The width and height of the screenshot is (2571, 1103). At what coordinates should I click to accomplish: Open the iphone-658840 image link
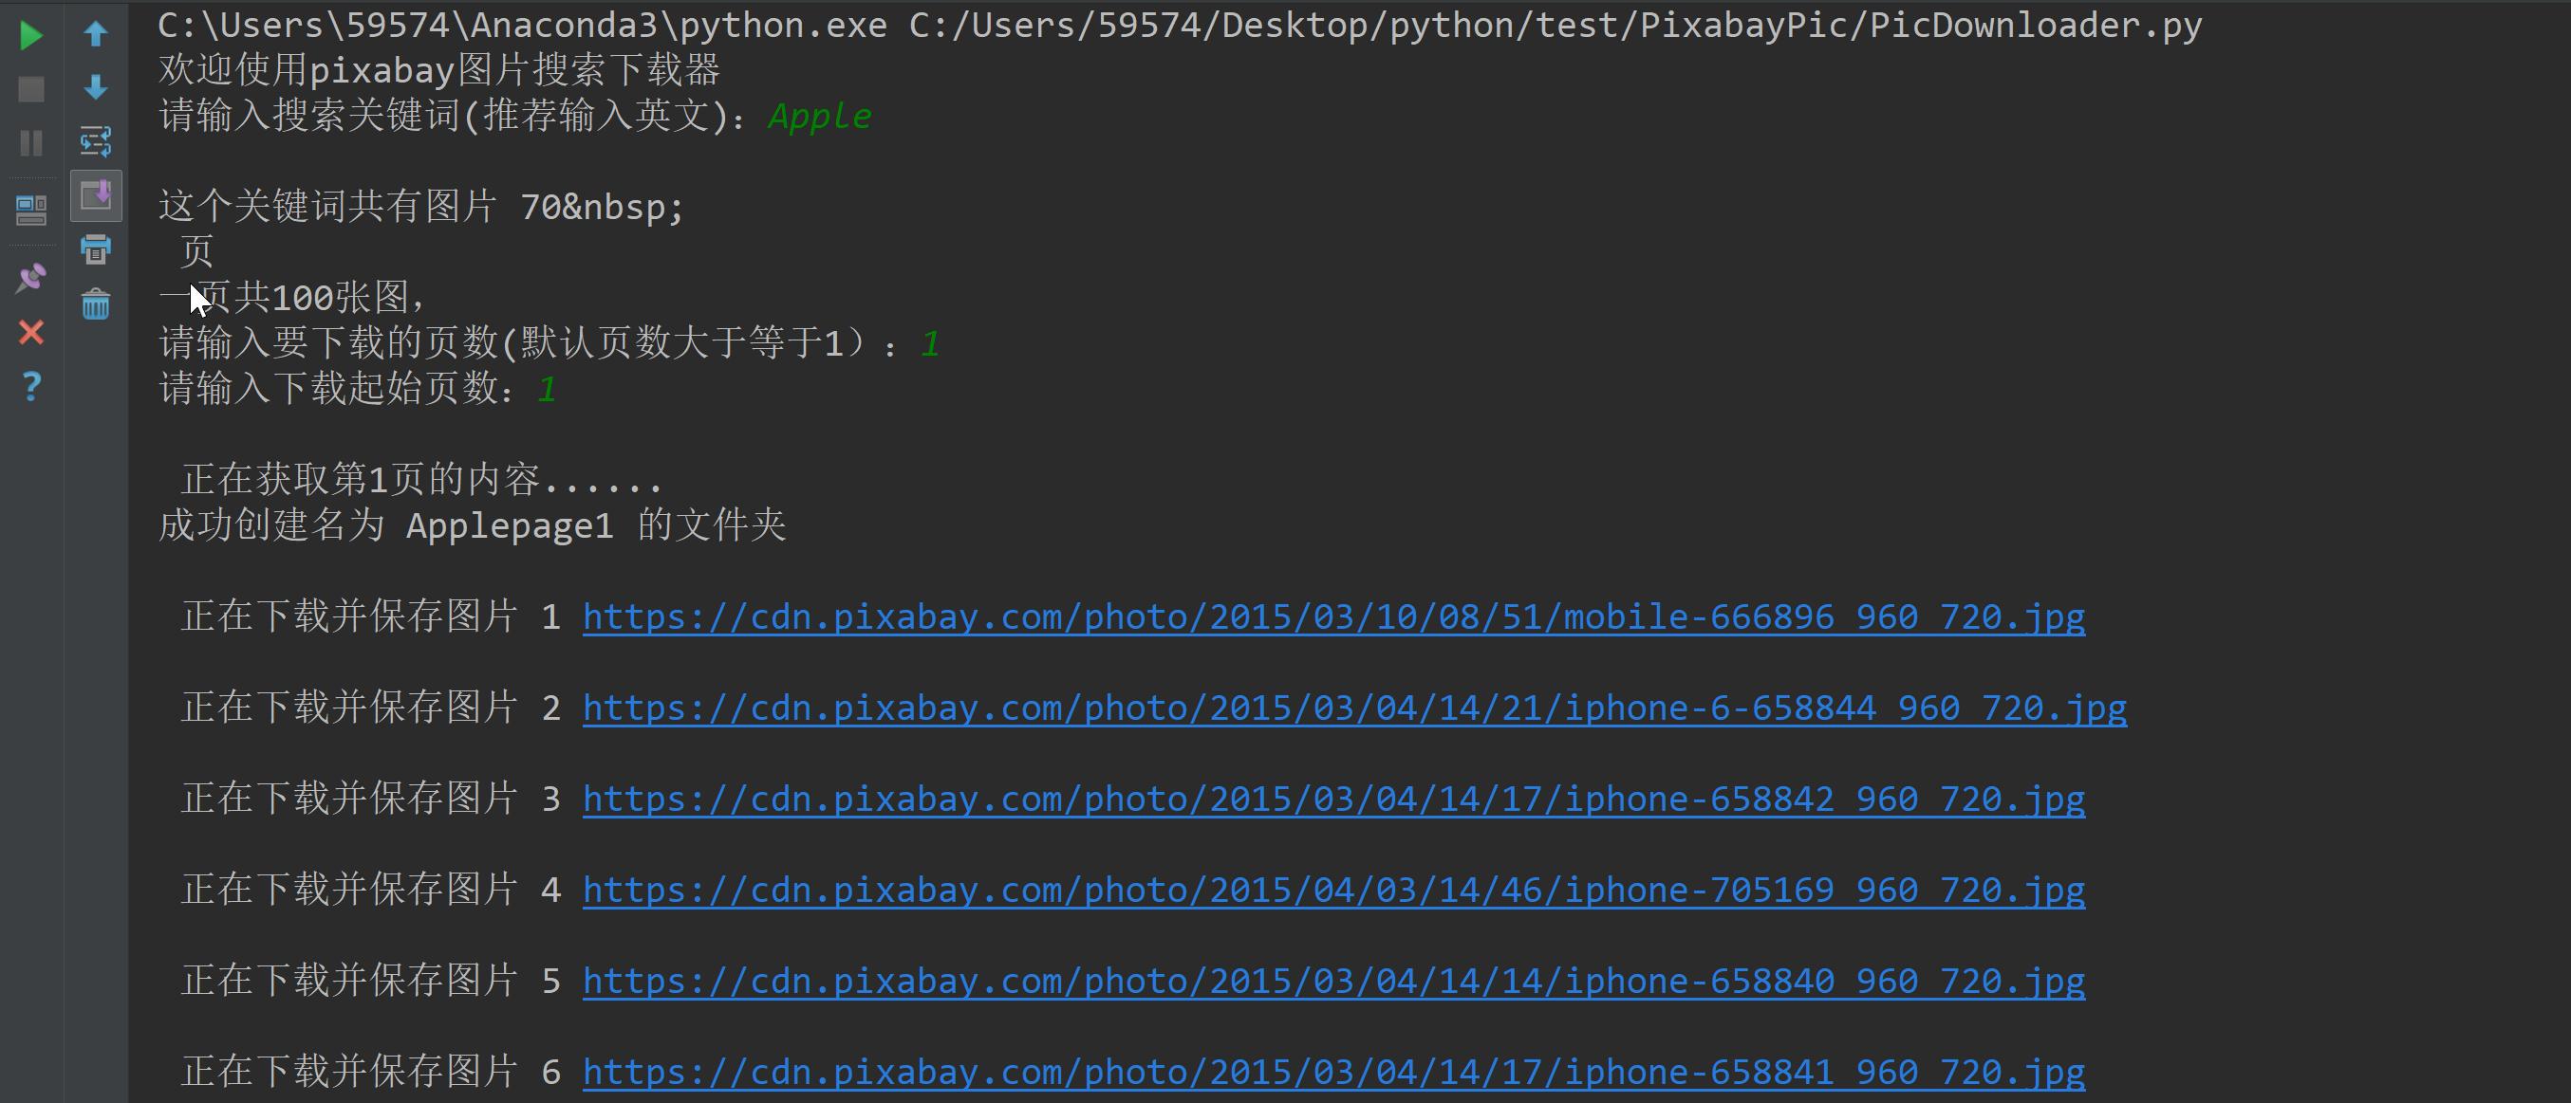pos(1333,982)
